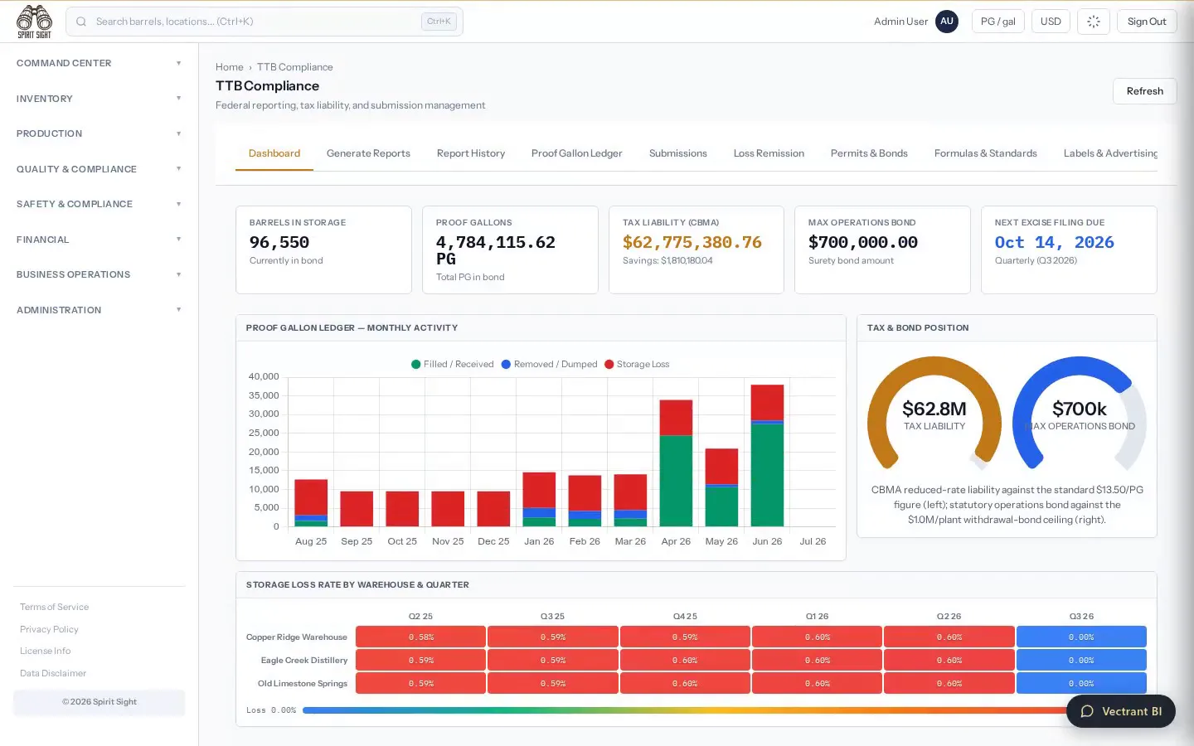Go to Home breadcrumb link
The width and height of the screenshot is (1194, 746).
click(x=230, y=67)
